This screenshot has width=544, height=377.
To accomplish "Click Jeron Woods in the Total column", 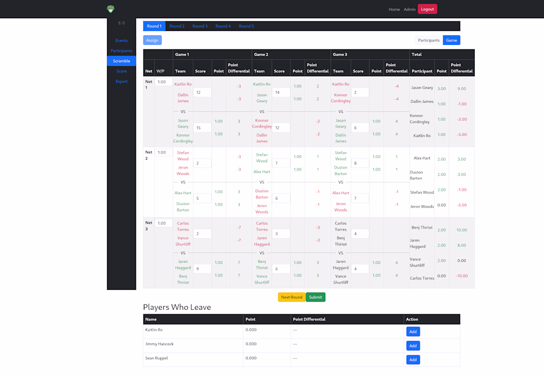I will pos(422,207).
